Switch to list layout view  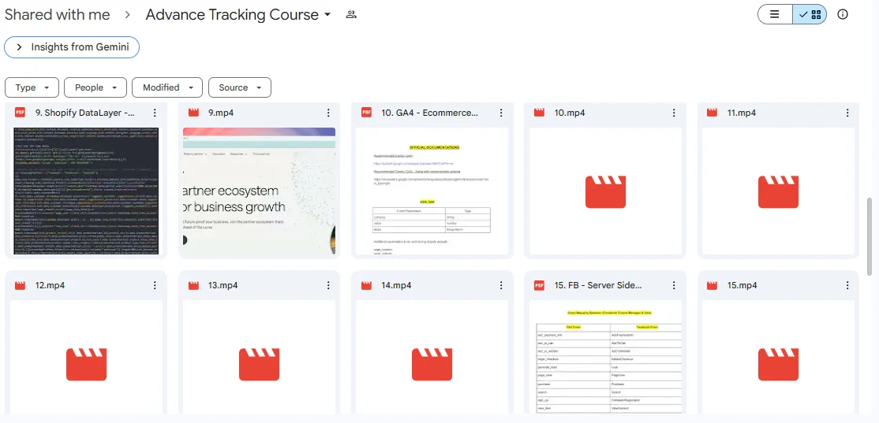pyautogui.click(x=775, y=14)
